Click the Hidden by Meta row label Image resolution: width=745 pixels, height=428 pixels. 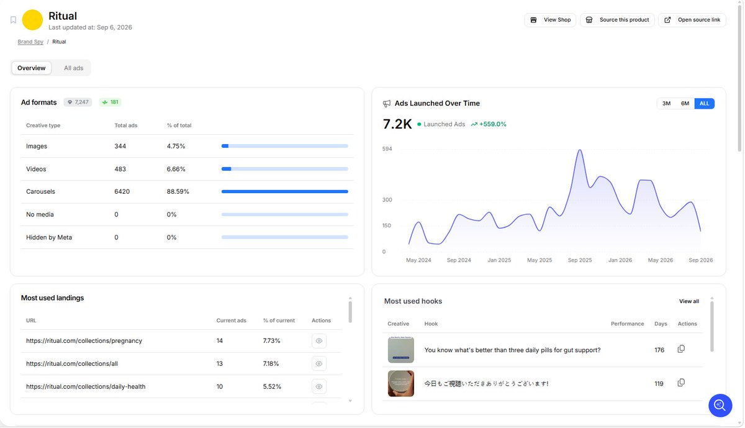coord(49,237)
